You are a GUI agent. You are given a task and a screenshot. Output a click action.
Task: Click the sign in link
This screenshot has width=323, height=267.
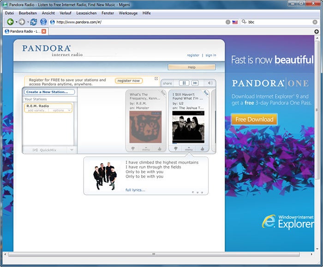pyautogui.click(x=211, y=55)
